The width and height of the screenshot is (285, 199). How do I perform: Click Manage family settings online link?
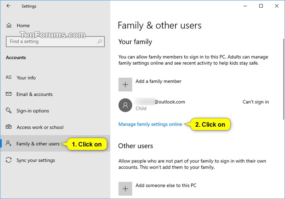pyautogui.click(x=150, y=124)
